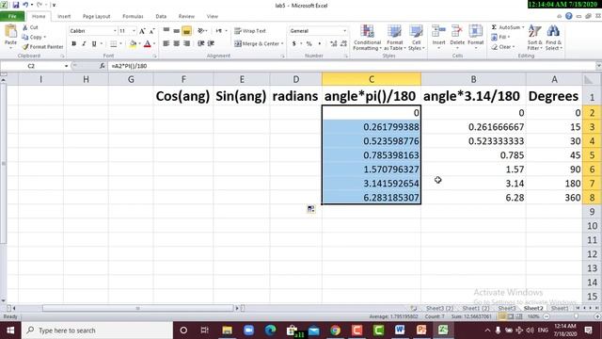Click the Fill button in Editing group
Image resolution: width=602 pixels, height=339 pixels.
pos(500,37)
